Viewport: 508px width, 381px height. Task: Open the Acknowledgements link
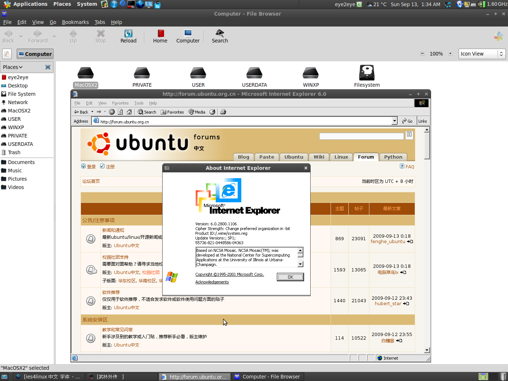212,282
